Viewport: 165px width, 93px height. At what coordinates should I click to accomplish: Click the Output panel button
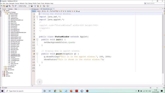tap(5, 88)
